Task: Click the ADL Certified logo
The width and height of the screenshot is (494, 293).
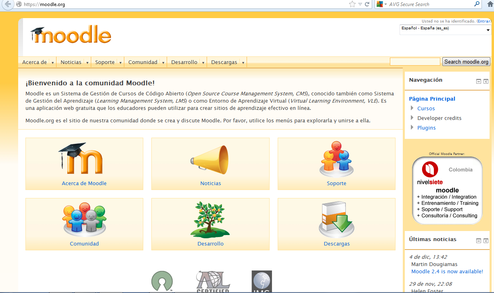Action: pos(213,281)
